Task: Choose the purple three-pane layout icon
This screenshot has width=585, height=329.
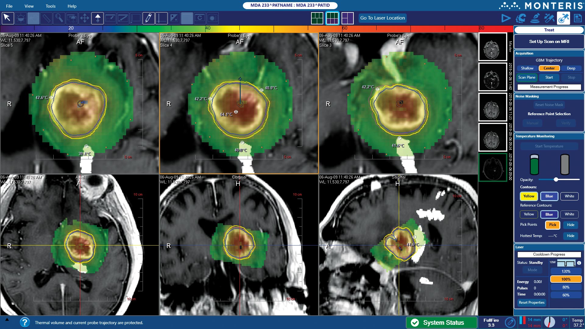Action: 347,18
